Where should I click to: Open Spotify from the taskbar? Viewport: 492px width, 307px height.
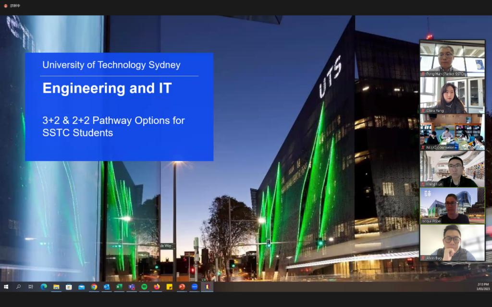(x=144, y=287)
